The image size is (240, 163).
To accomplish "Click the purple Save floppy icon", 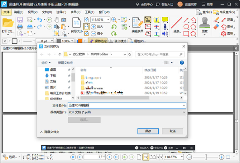I will tap(20, 20).
